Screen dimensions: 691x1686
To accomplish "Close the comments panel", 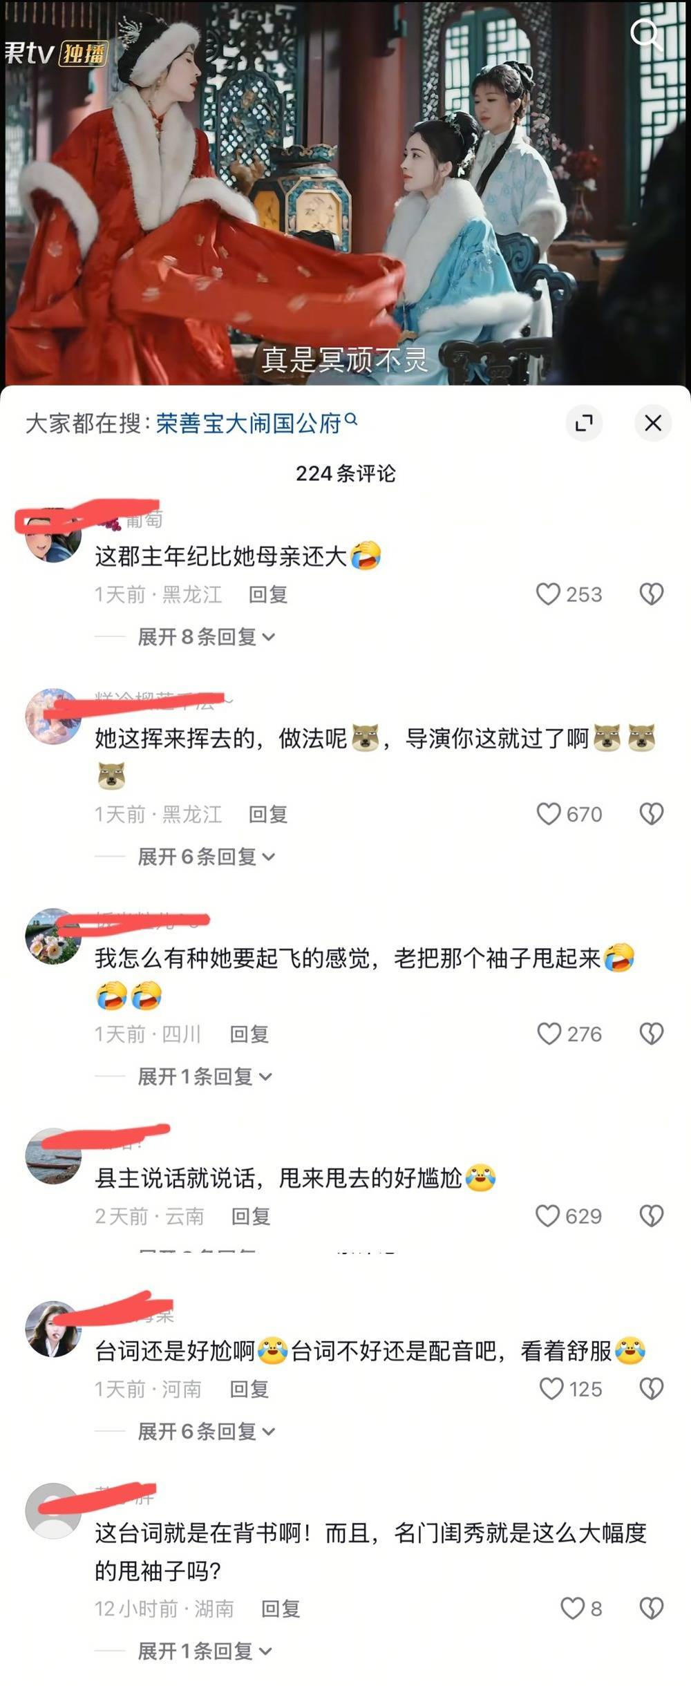I will (653, 423).
